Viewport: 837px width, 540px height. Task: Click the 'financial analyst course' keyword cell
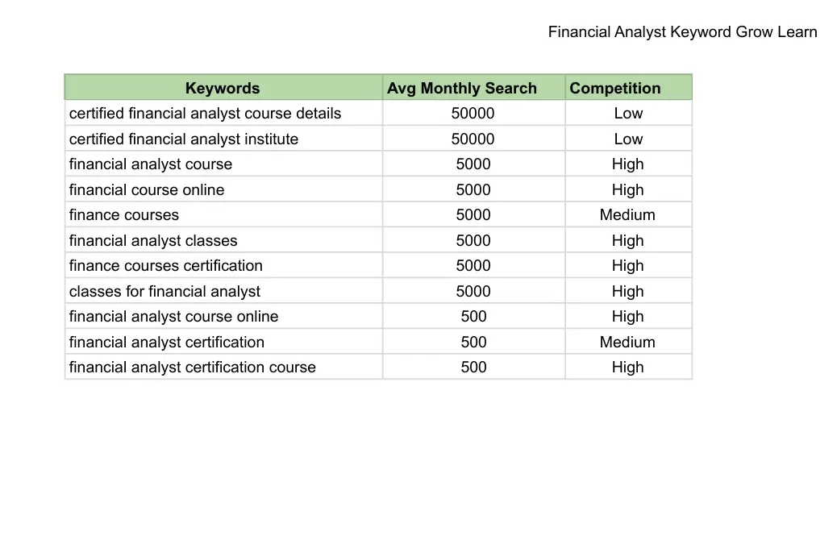click(x=151, y=164)
